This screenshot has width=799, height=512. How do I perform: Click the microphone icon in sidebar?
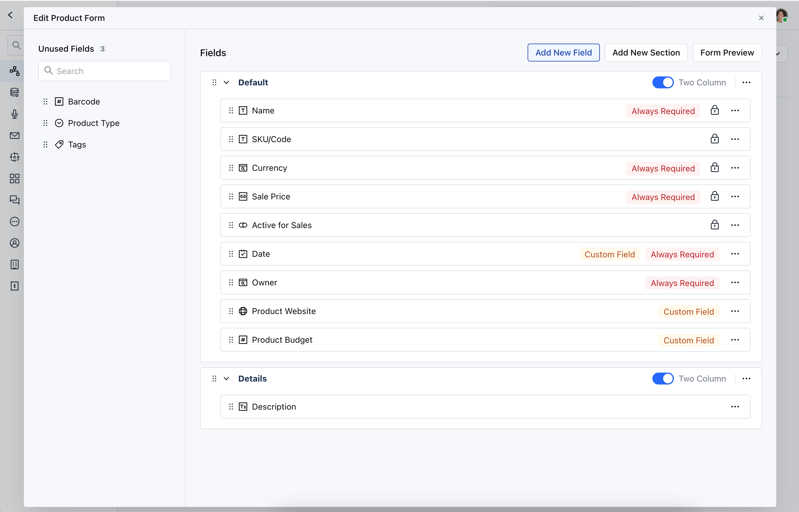15,114
